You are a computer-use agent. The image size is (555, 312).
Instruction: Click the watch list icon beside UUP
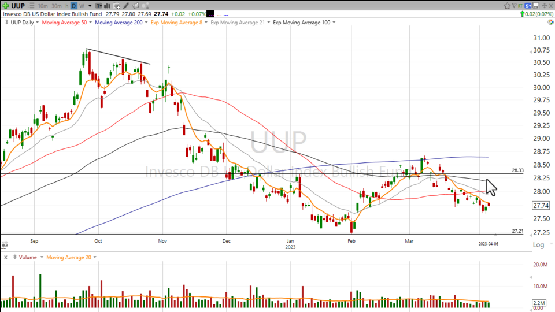pyautogui.click(x=32, y=6)
